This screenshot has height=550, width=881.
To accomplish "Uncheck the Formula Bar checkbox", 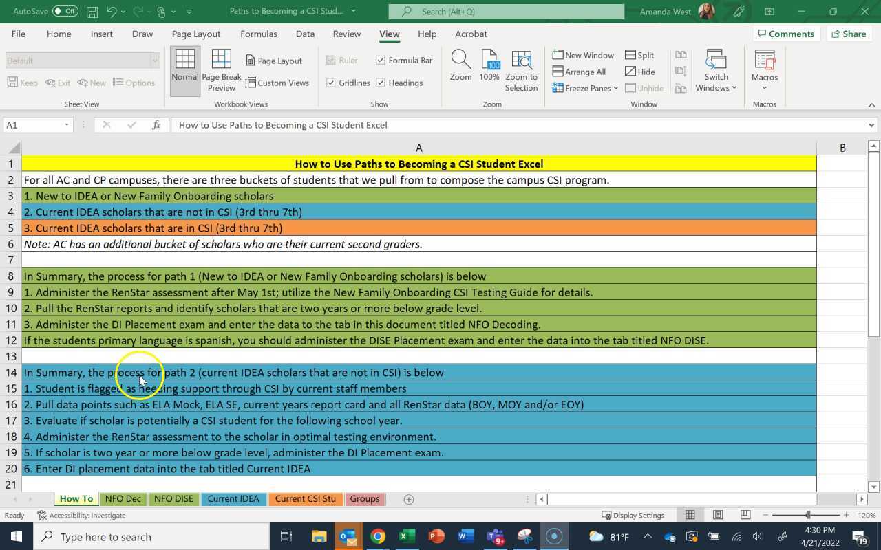I will coord(381,60).
